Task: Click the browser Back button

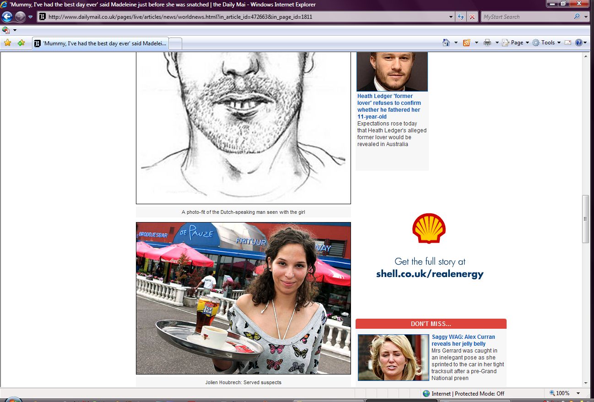Action: (7, 17)
